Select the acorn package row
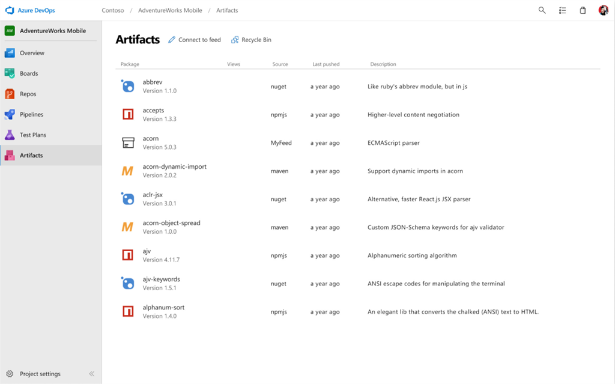 pos(151,139)
